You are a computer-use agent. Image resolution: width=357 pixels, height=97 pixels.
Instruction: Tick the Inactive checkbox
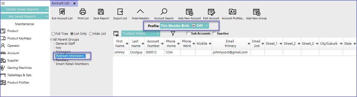pos(214,34)
